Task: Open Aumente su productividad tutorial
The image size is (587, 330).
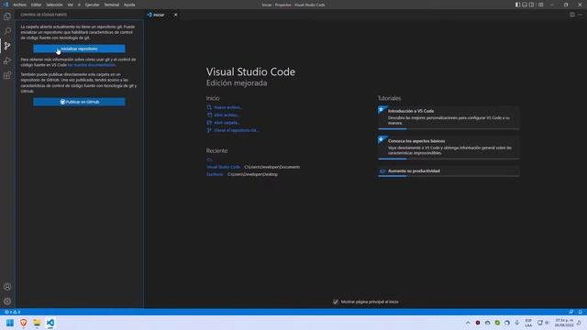Action: (449, 171)
